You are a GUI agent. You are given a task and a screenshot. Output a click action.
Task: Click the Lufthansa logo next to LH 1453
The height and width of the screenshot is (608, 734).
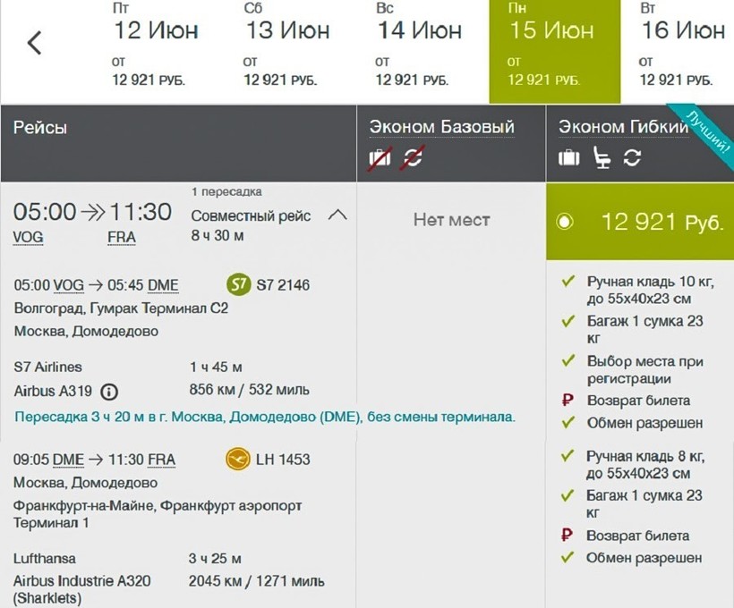click(238, 460)
